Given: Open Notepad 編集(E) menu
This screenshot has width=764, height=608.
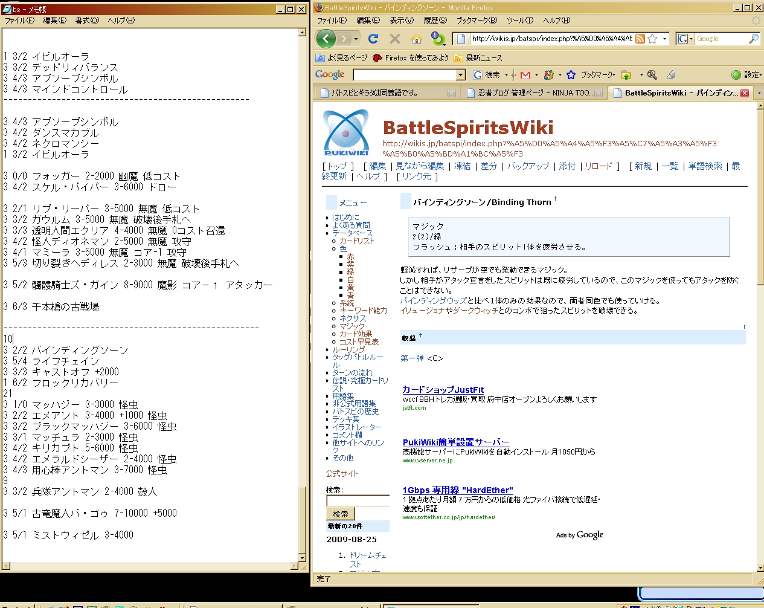Looking at the screenshot, I should [x=55, y=21].
